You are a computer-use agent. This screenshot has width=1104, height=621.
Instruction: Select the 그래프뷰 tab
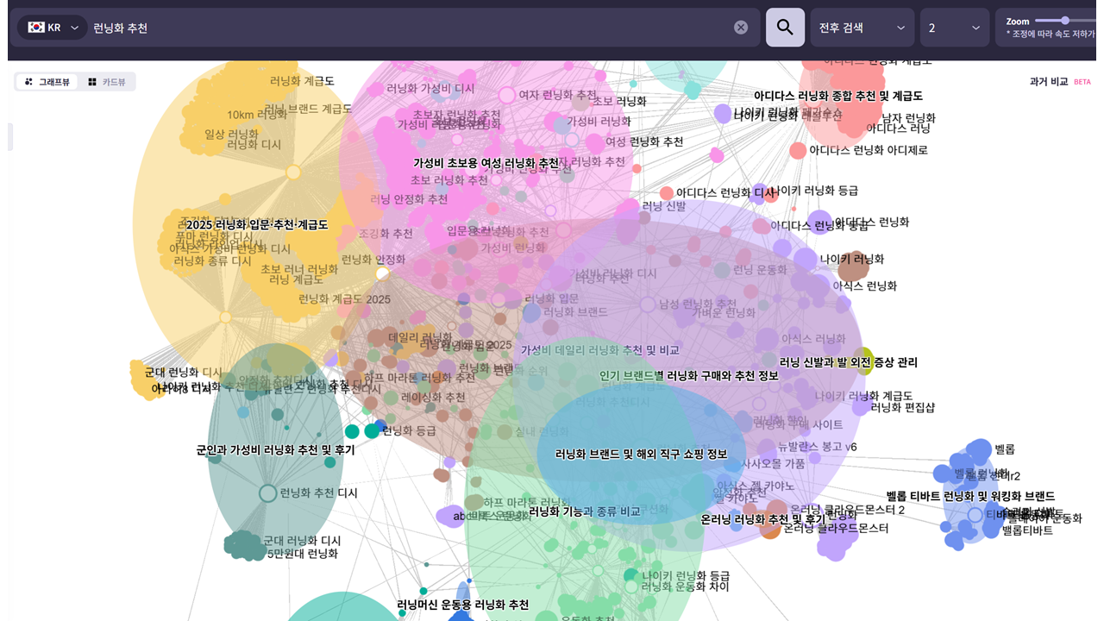coord(46,81)
